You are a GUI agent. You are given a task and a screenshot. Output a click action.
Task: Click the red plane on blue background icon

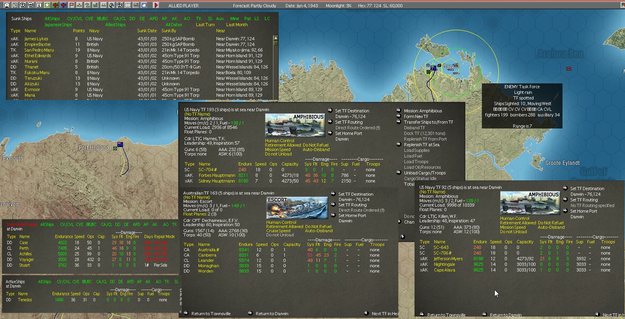[x=63, y=5]
